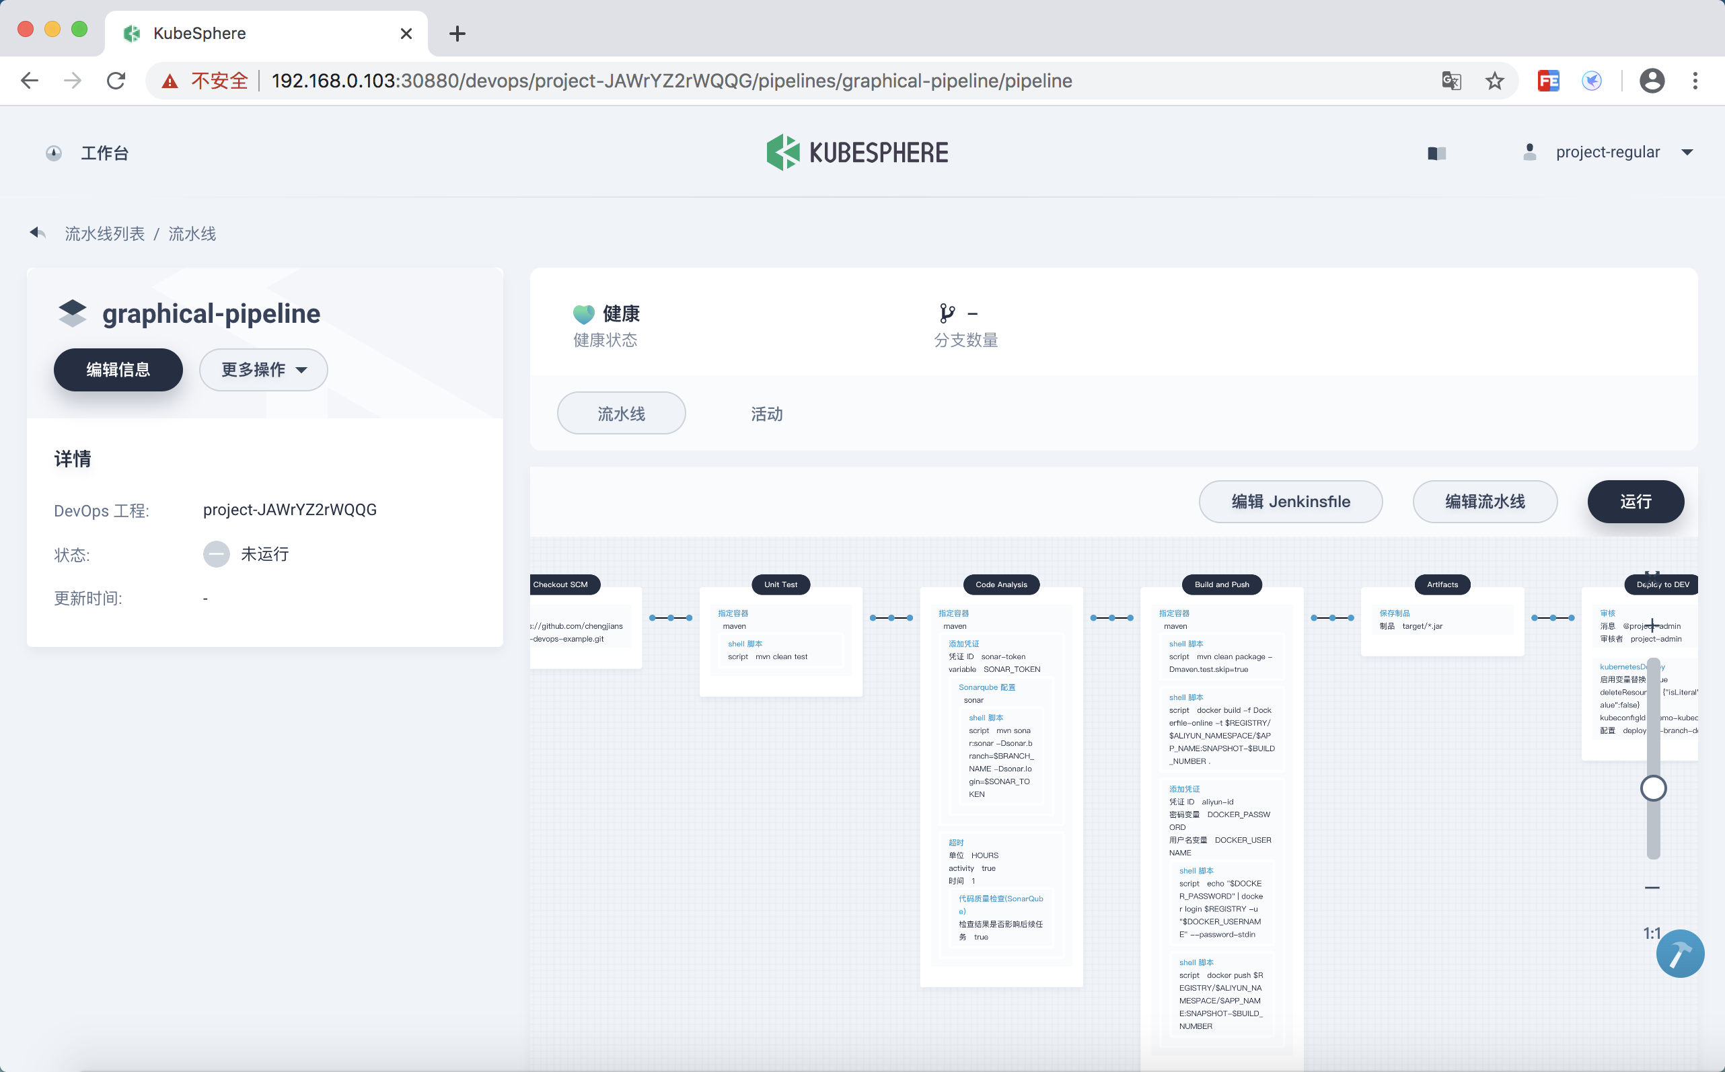The image size is (1725, 1072).
Task: Expand the 更多操作 dropdown
Action: click(x=263, y=369)
